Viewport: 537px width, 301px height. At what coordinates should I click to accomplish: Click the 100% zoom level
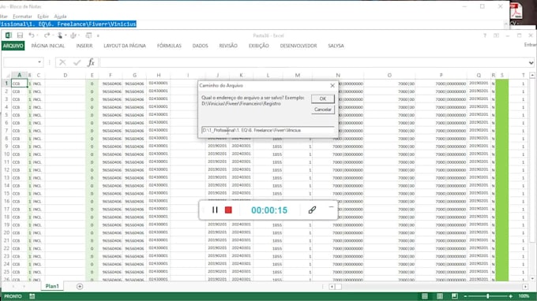pos(524,296)
